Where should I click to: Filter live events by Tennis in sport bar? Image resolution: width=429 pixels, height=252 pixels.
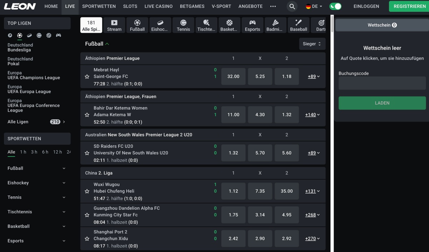pos(183,25)
